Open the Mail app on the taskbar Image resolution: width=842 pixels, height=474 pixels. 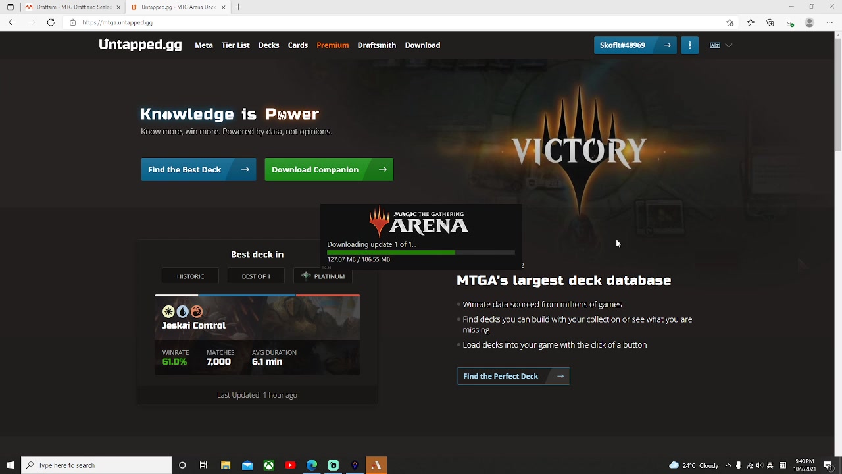[247, 465]
